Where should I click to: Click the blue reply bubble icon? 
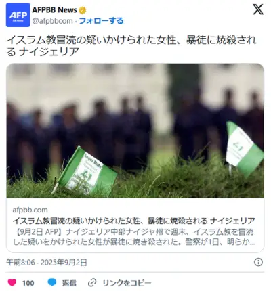[52, 282]
